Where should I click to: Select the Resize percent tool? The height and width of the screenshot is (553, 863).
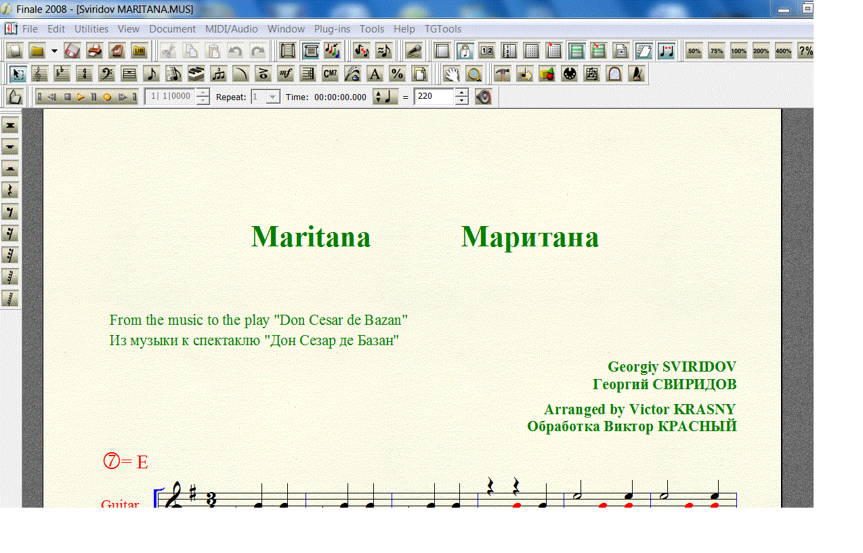coord(397,74)
